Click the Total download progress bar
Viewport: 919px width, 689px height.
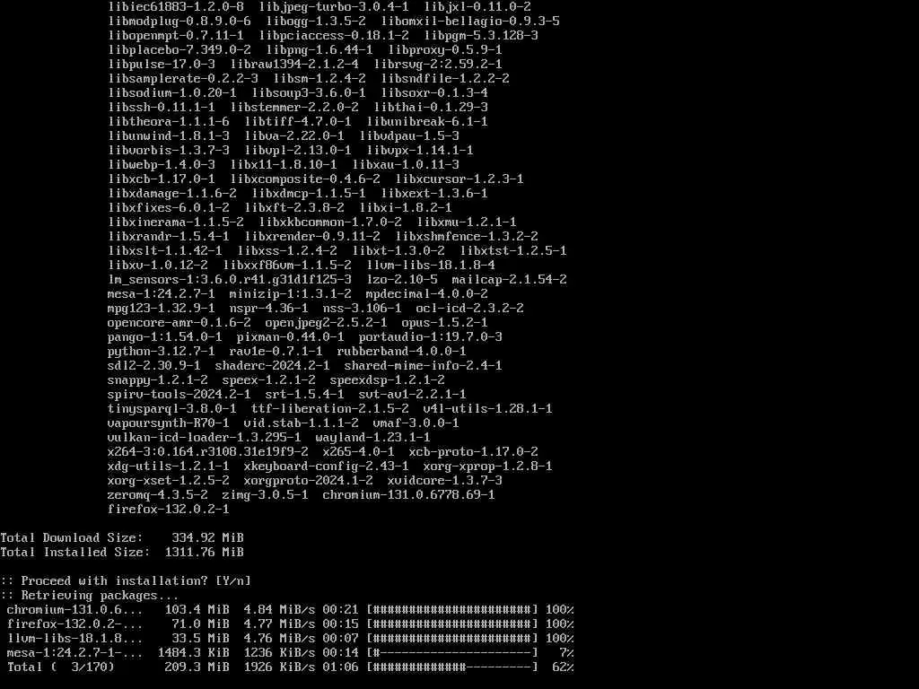click(x=452, y=667)
